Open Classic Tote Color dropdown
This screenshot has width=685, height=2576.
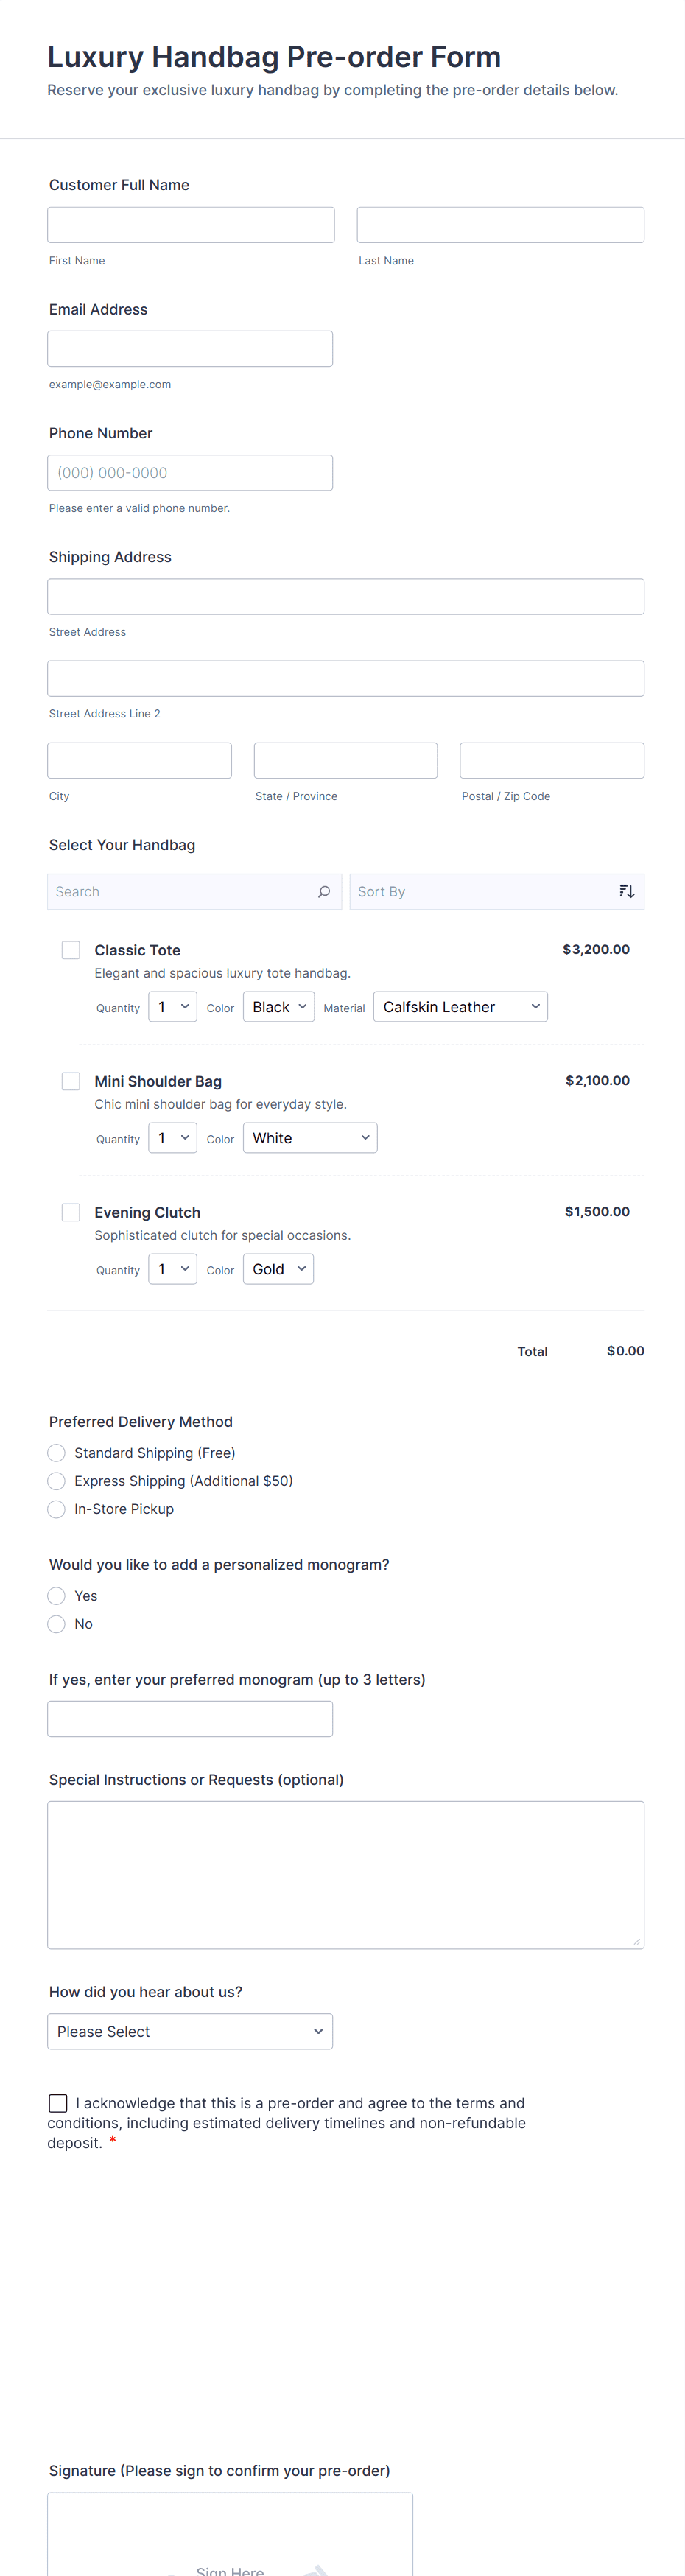coord(279,1007)
